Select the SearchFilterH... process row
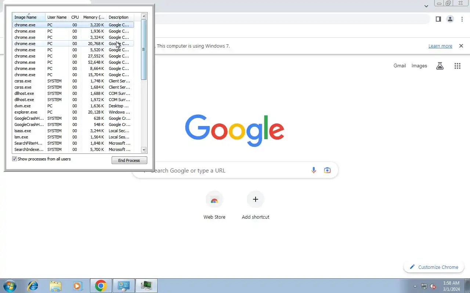 click(73, 143)
